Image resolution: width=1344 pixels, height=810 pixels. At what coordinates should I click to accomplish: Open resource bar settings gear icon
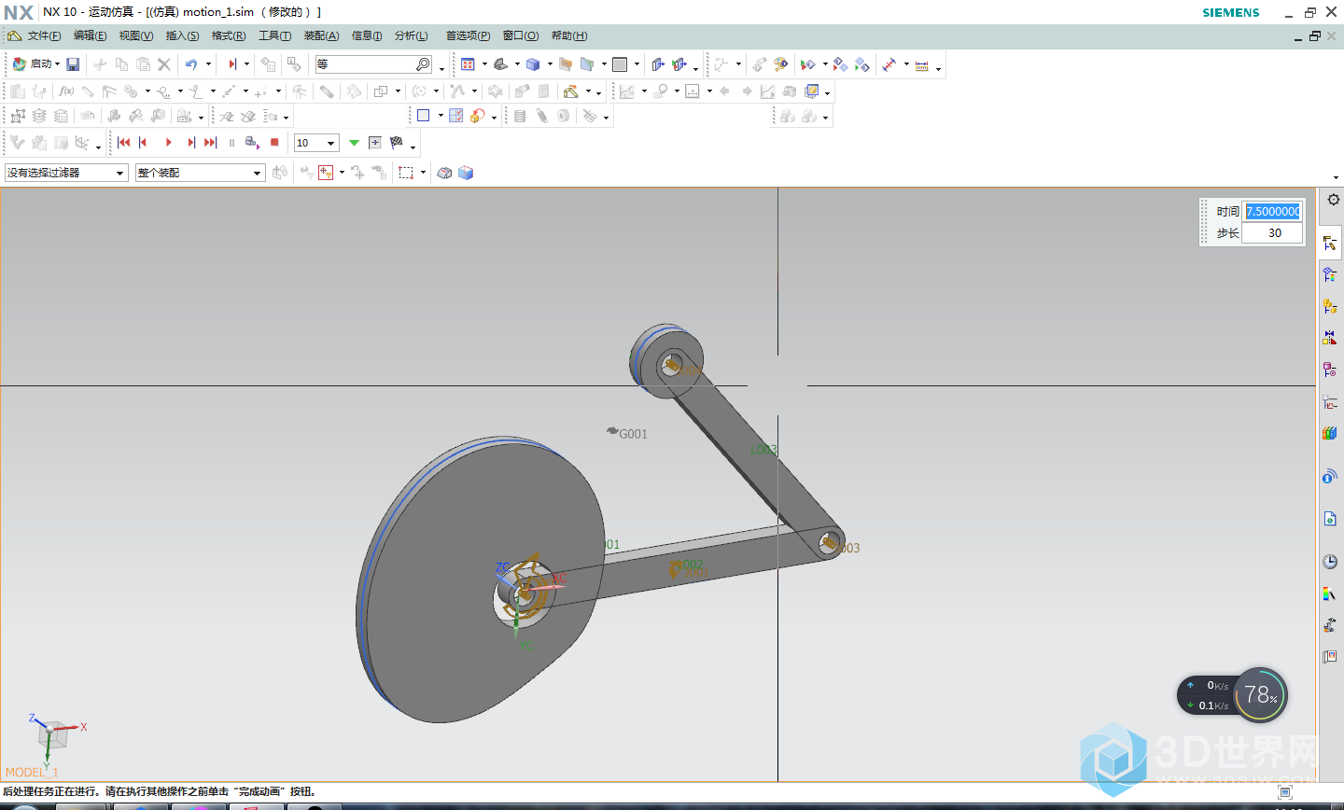[1334, 200]
